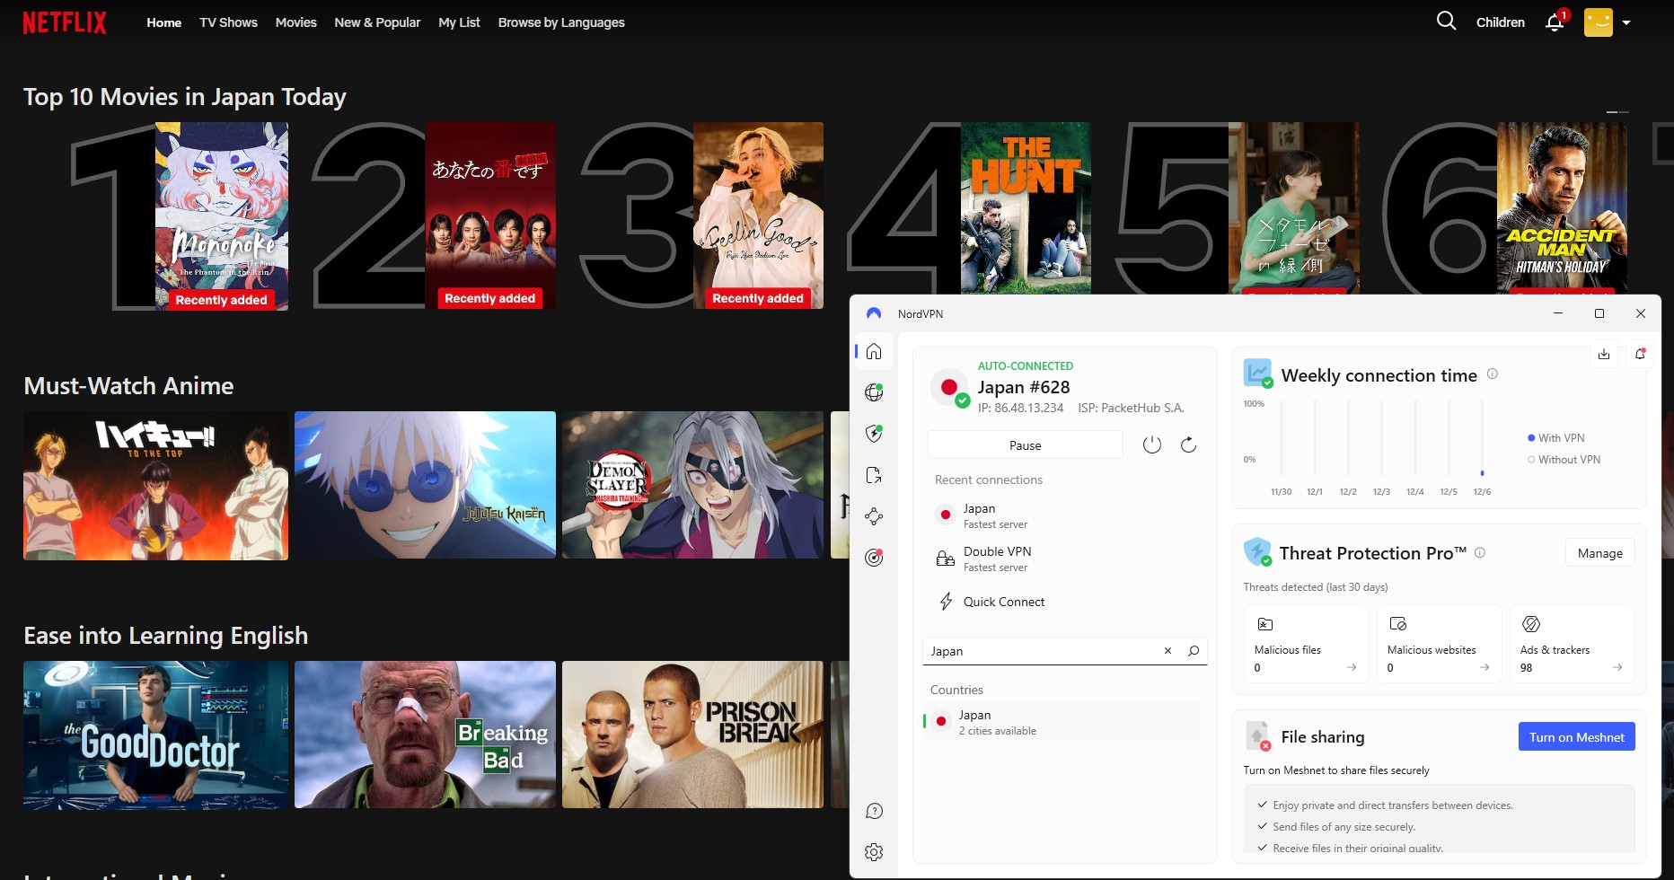Click the search magnifier in NordVPN field

point(1194,651)
